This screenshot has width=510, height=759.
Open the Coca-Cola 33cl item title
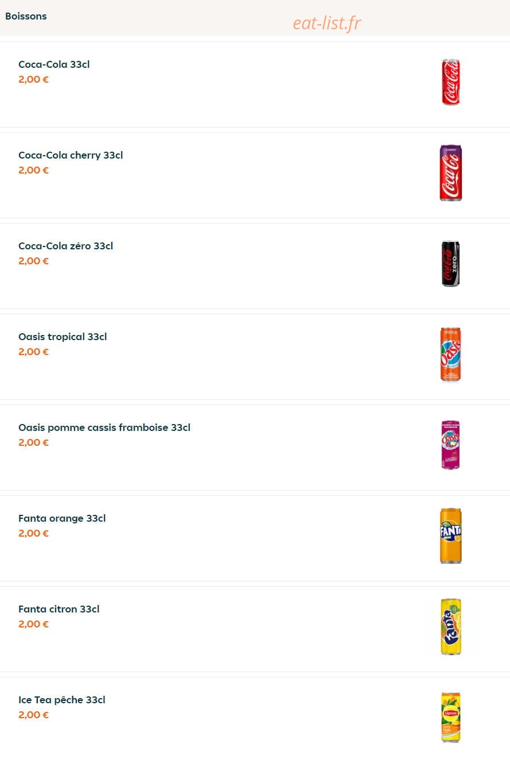point(54,64)
